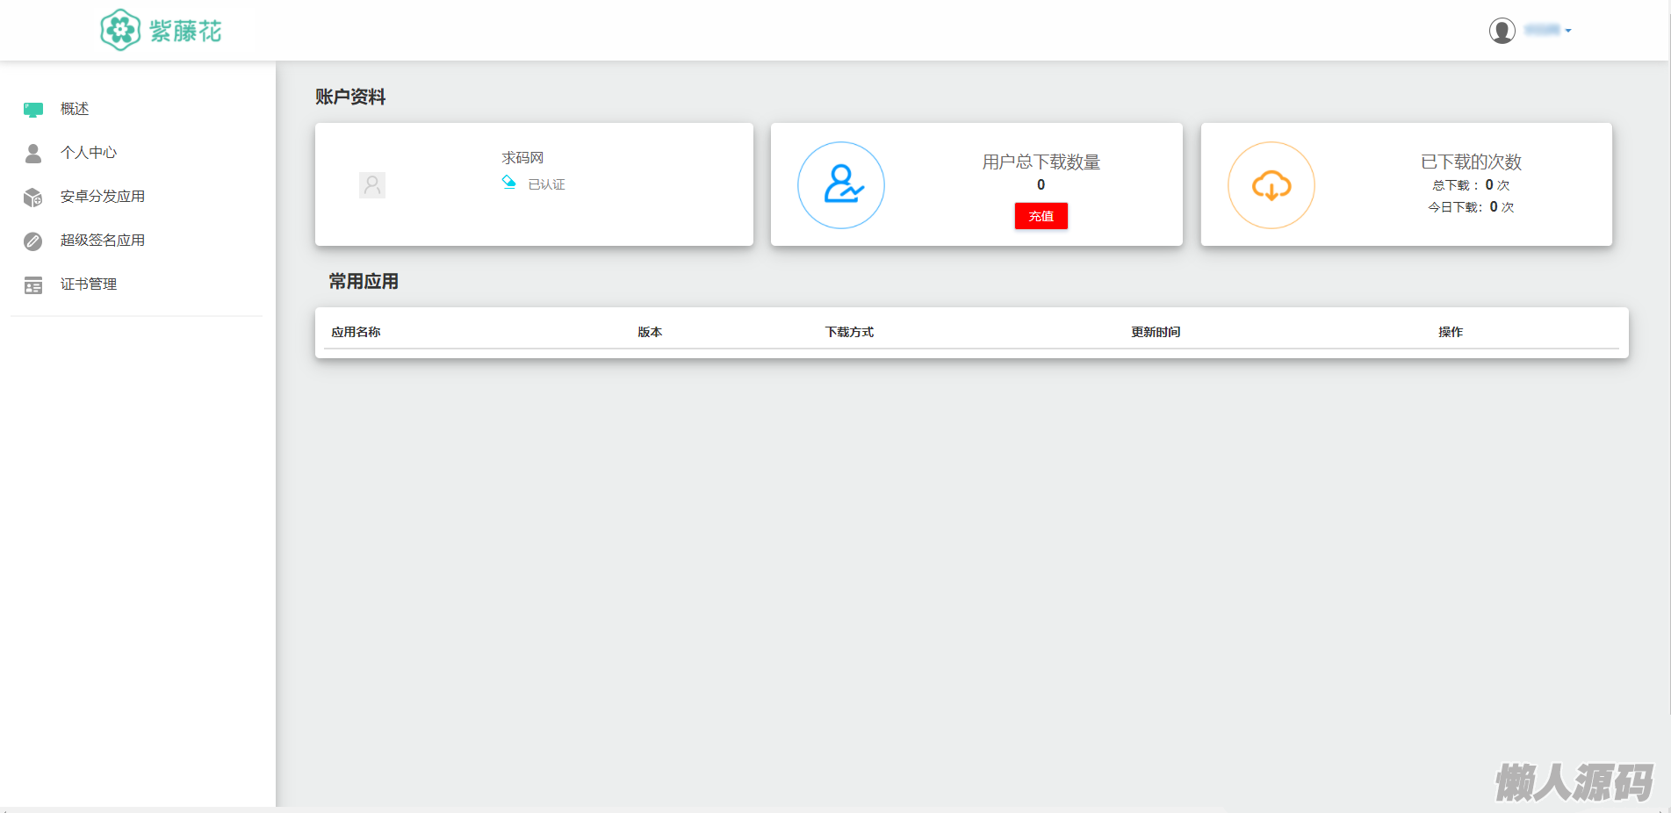Click the orange cloud download icon

[1271, 185]
